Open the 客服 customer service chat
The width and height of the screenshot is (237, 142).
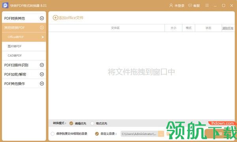click(x=194, y=6)
